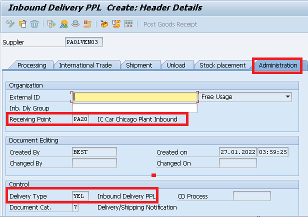308x217 pixels.
Task: Click Post Goods Receipt button
Action: (170, 24)
